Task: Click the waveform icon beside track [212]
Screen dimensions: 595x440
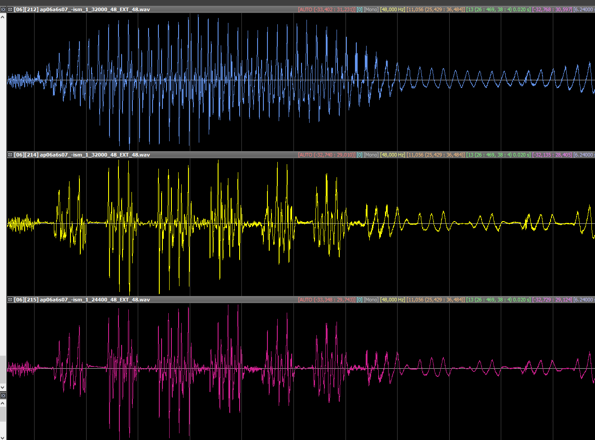Action: [10, 9]
